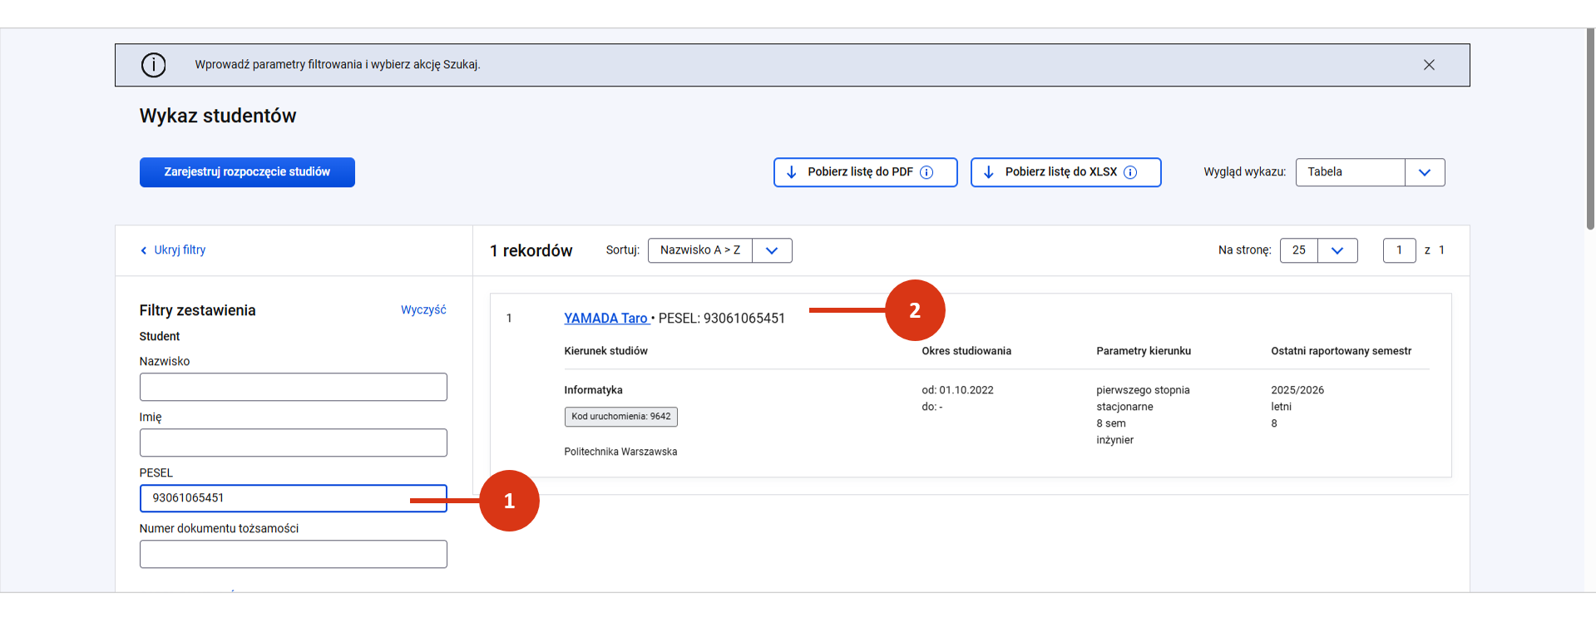This screenshot has width=1596, height=623.
Task: Dismiss the filter info banner
Action: tap(1429, 65)
